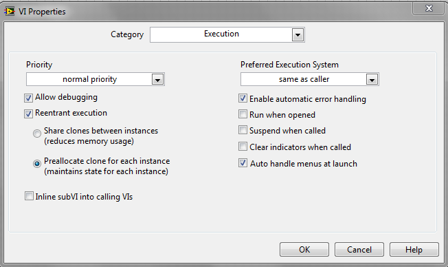Viewport: 448px width, 267px height.
Task: Uncheck the Allow debugging checkbox
Action: 28,98
